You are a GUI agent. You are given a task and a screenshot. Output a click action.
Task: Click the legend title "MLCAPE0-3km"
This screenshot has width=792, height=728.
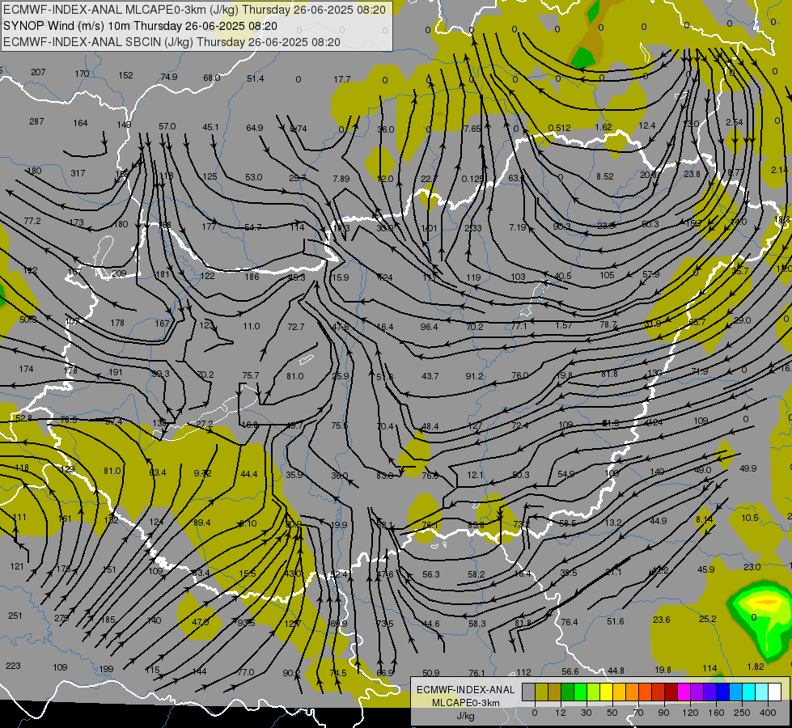point(465,703)
